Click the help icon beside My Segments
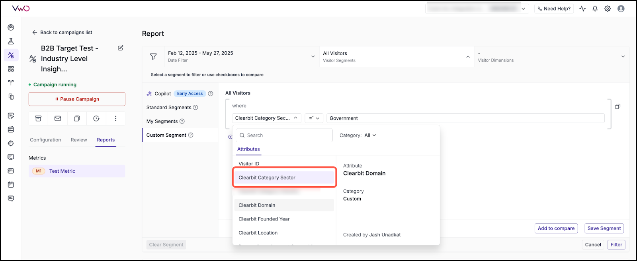Image resolution: width=637 pixels, height=261 pixels. click(182, 121)
